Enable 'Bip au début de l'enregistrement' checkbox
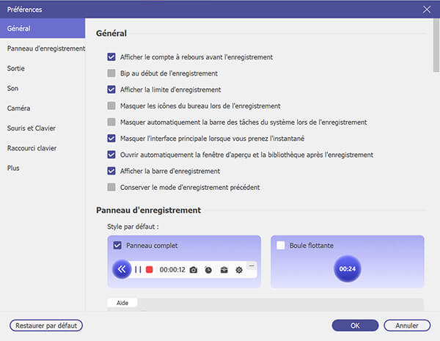The width and height of the screenshot is (440, 341). click(x=111, y=73)
